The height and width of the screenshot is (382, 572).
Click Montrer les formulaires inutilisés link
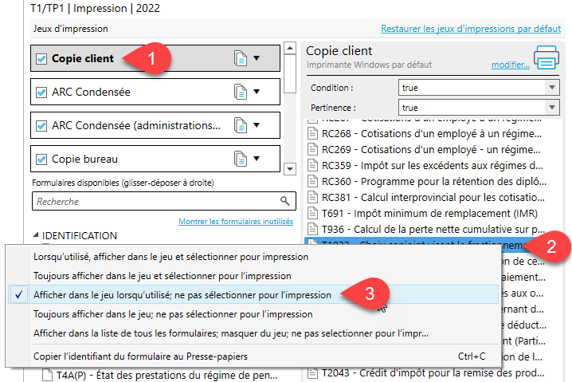236,222
